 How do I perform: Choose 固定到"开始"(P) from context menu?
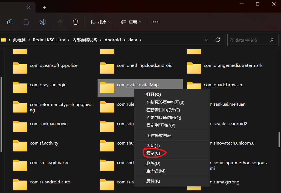(x=172, y=125)
